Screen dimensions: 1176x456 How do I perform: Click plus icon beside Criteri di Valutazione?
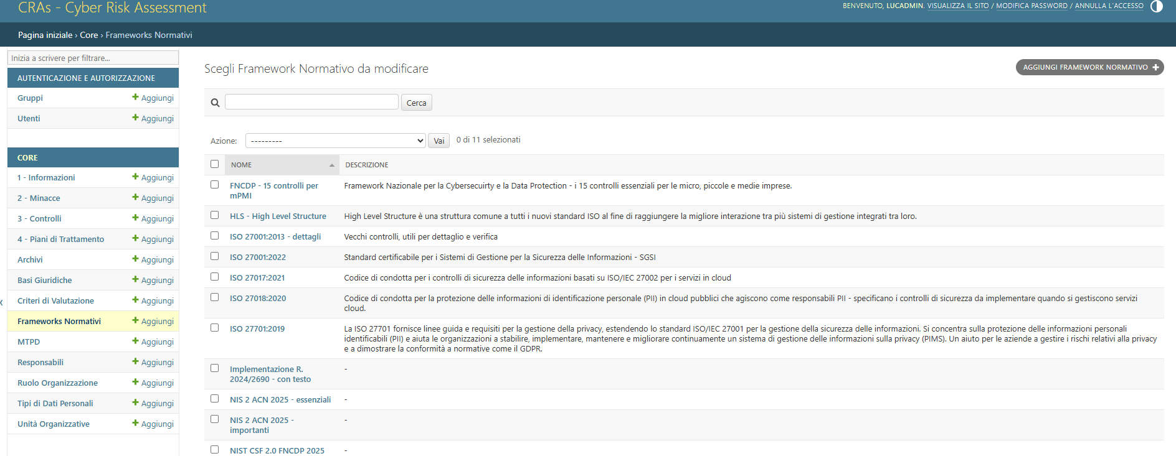click(x=135, y=300)
